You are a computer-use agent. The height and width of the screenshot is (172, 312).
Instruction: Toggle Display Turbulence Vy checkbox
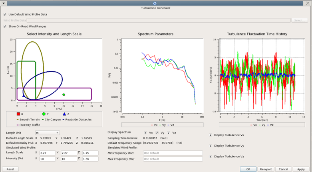coord(211,146)
